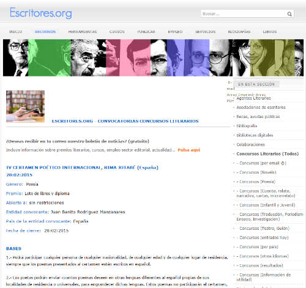Open the HERRAMIENTAS menu

pyautogui.click(x=83, y=32)
